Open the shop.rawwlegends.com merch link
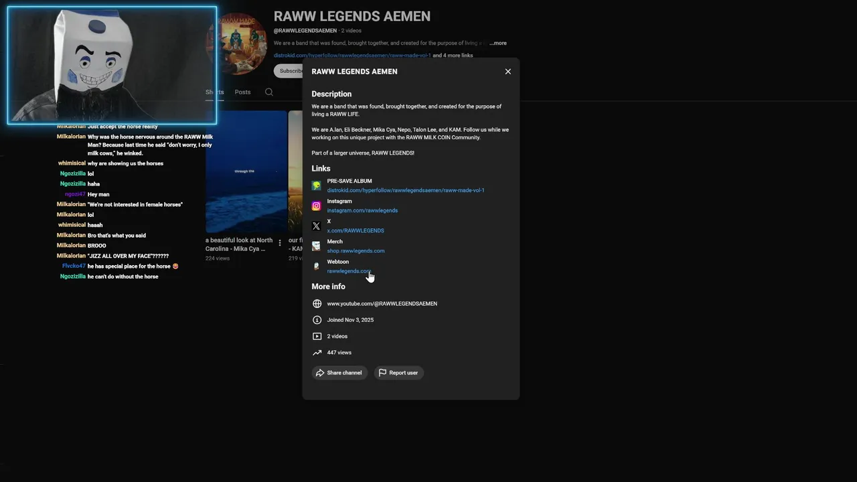 pos(356,251)
